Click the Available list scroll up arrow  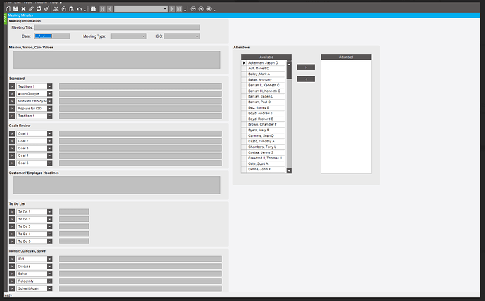tap(289, 63)
